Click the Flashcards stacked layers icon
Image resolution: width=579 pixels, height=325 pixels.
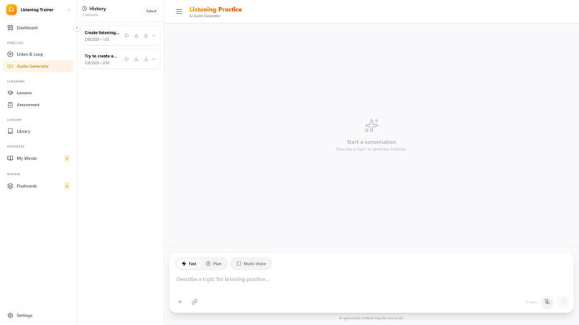click(10, 186)
